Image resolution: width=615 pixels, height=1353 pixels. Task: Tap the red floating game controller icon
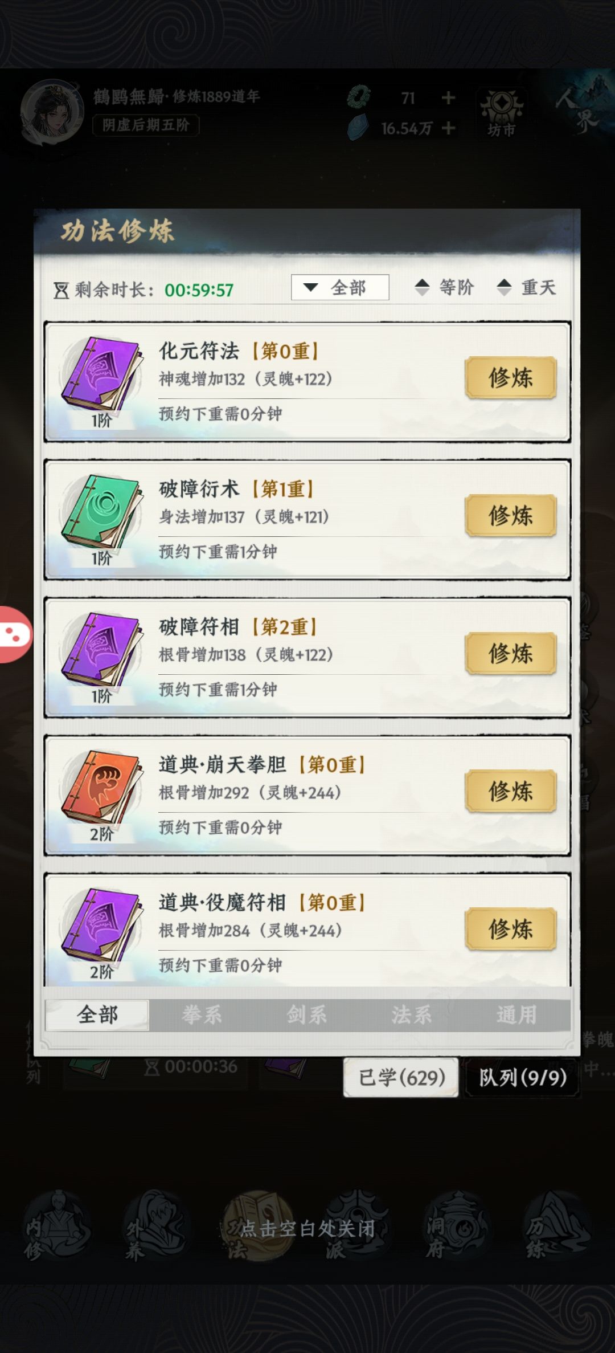pyautogui.click(x=15, y=634)
